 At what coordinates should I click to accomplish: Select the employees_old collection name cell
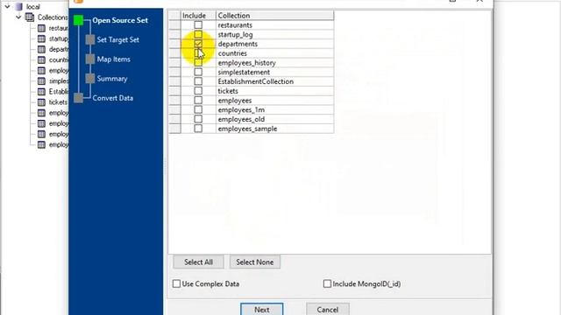274,119
